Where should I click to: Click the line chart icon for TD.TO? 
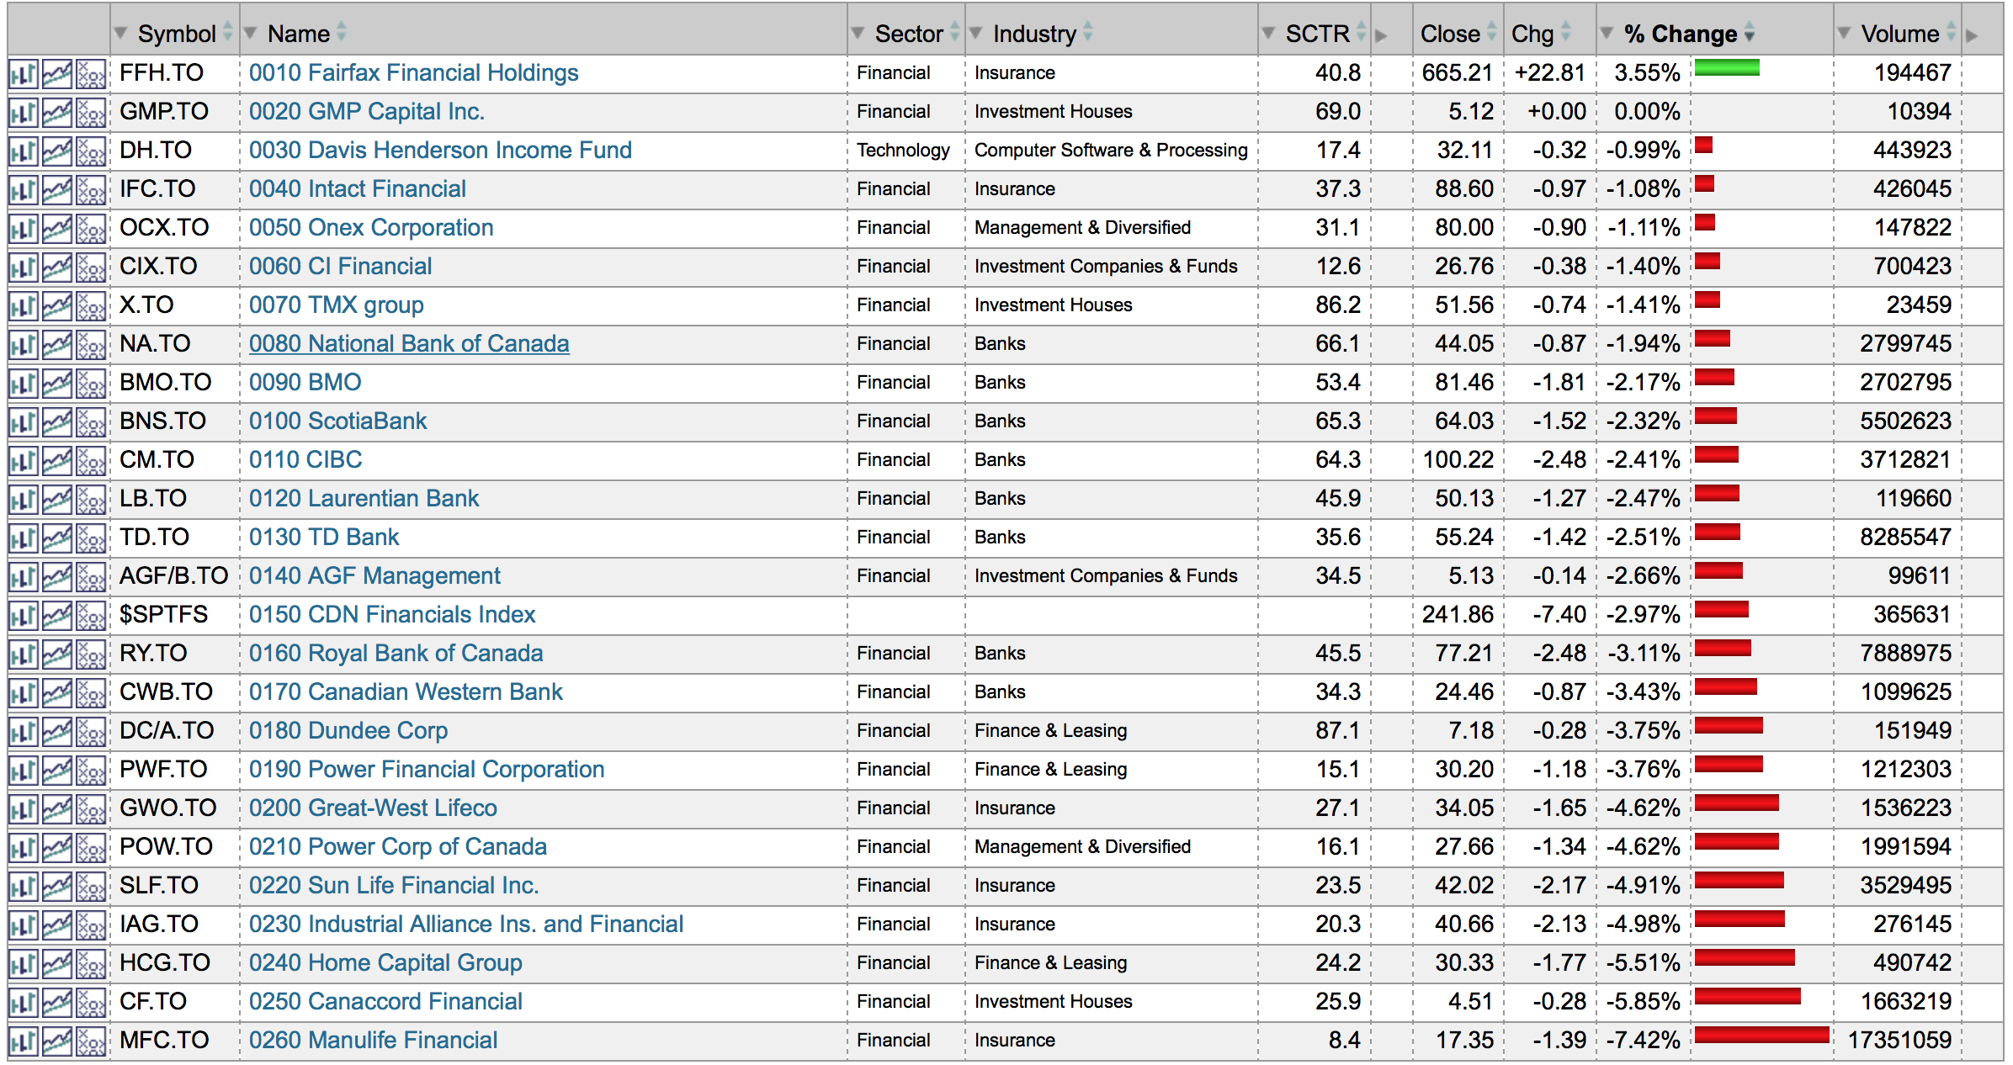[57, 538]
